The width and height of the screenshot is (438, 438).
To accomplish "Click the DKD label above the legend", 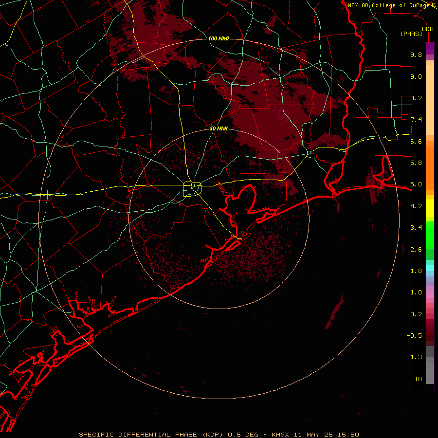I will tap(427, 29).
